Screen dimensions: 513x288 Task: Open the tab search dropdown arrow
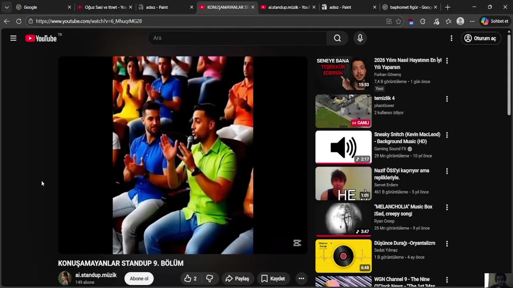pyautogui.click(x=6, y=7)
